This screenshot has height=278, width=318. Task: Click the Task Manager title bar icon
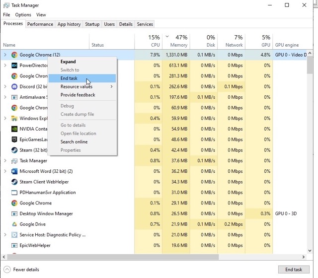pyautogui.click(x=6, y=5)
